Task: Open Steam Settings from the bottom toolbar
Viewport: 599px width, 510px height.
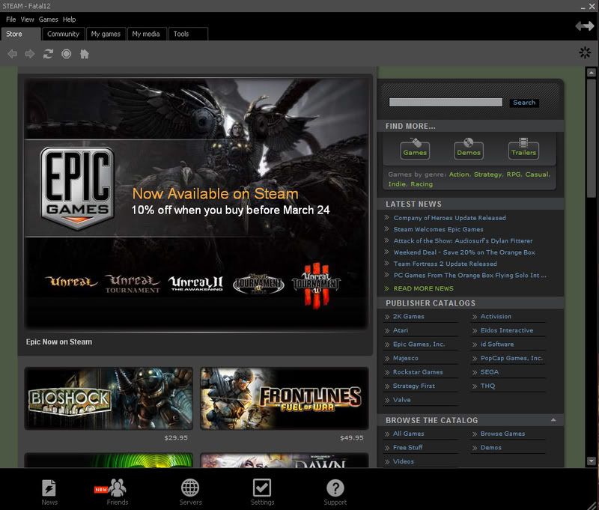Action: click(264, 488)
